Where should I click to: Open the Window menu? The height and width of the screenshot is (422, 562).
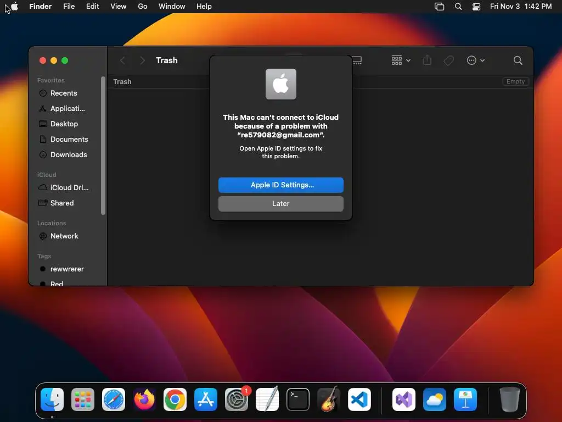pos(172,7)
